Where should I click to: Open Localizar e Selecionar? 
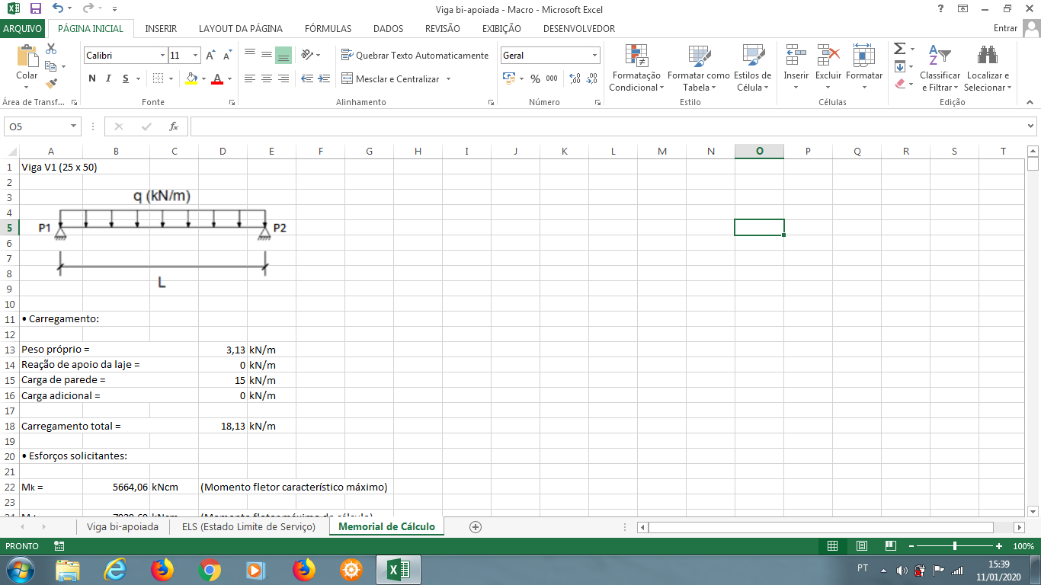(988, 68)
